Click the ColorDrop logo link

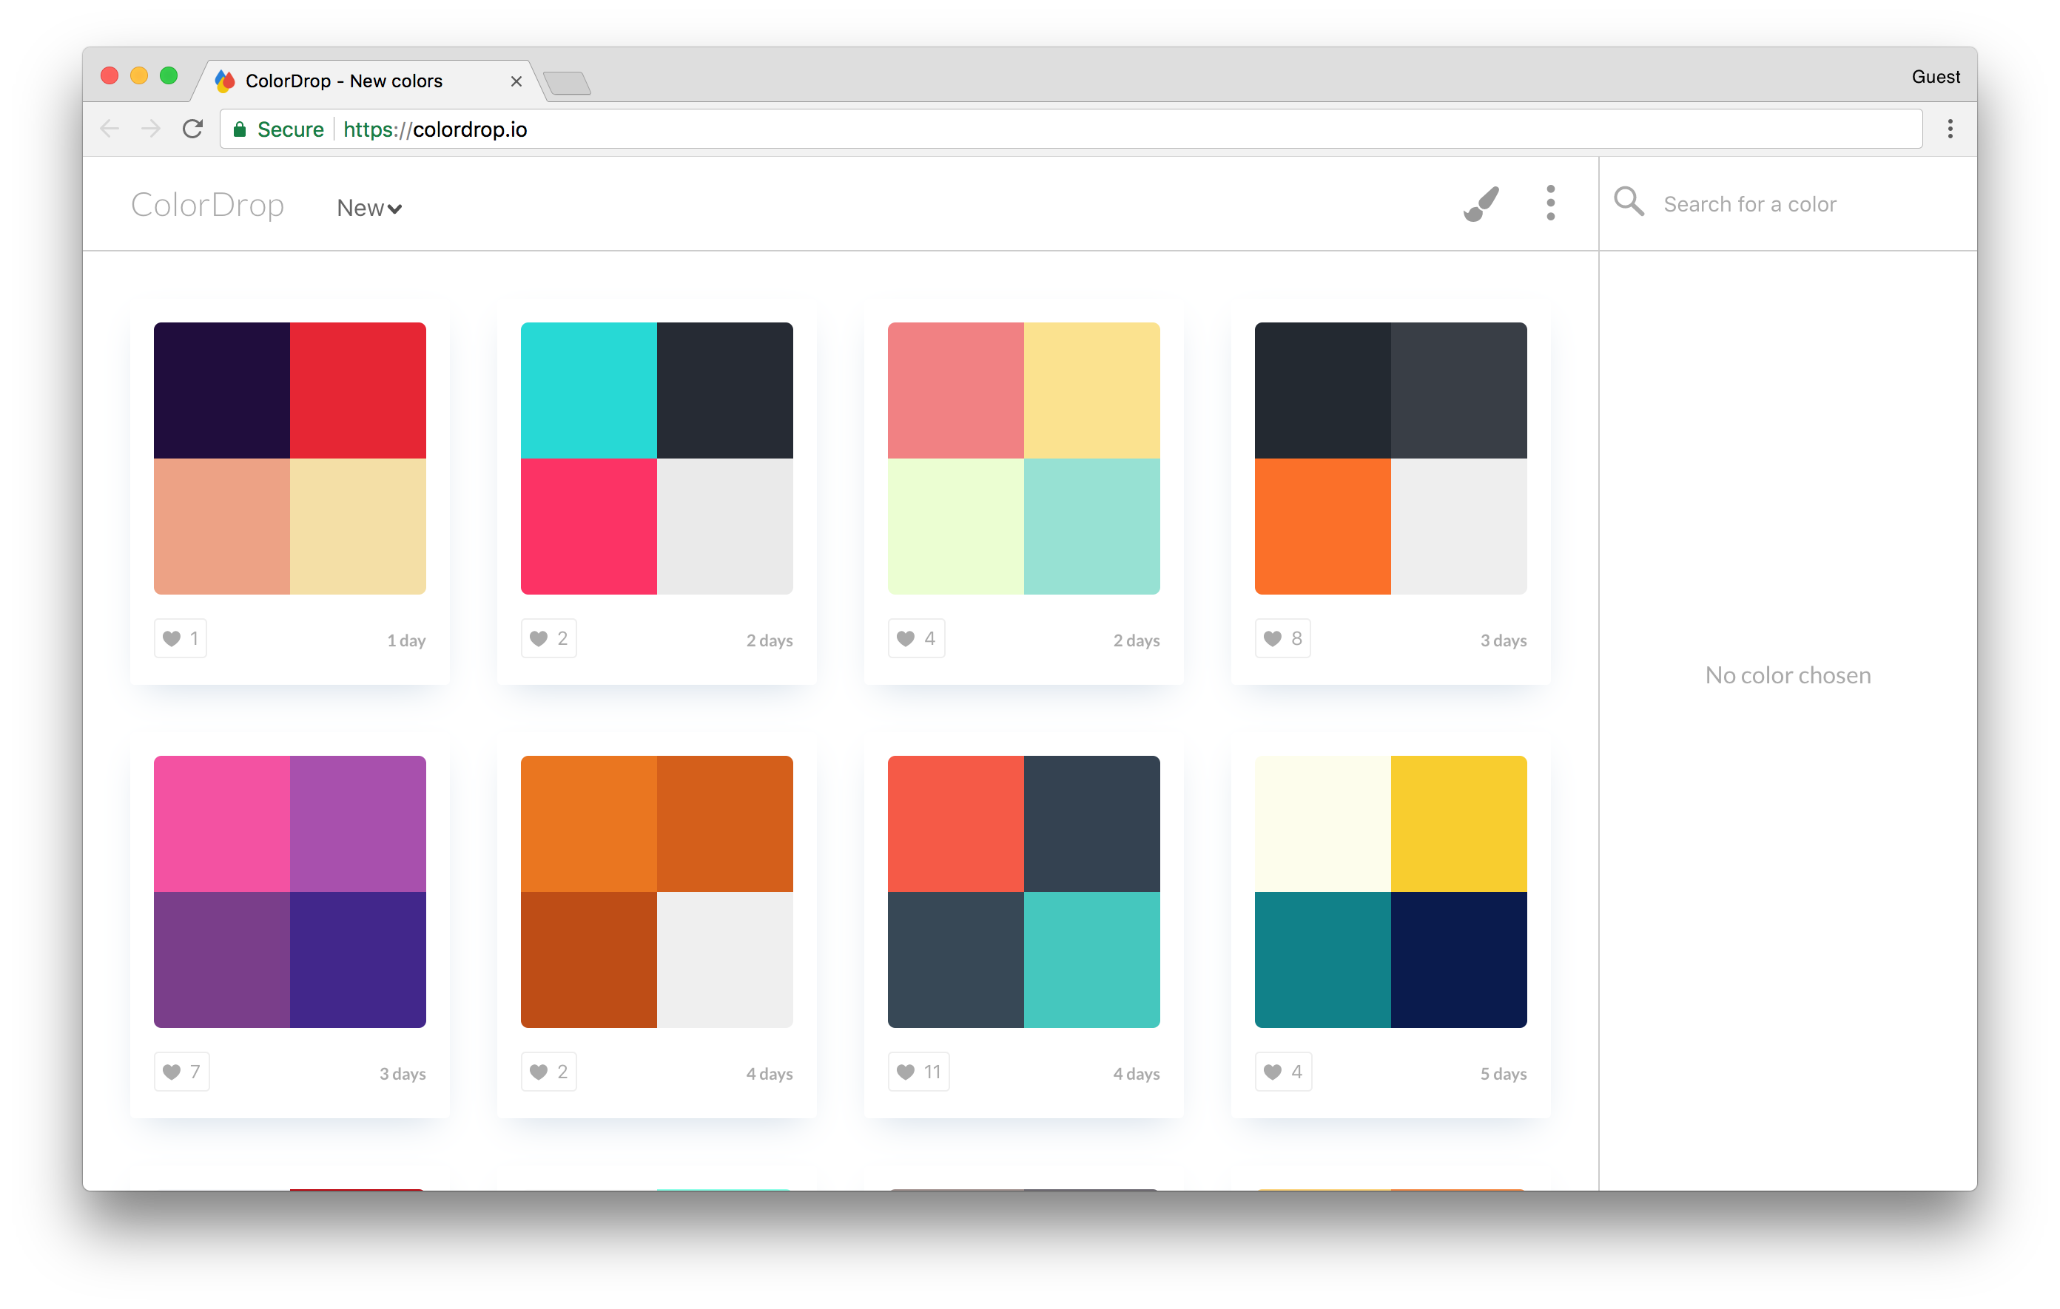point(207,205)
